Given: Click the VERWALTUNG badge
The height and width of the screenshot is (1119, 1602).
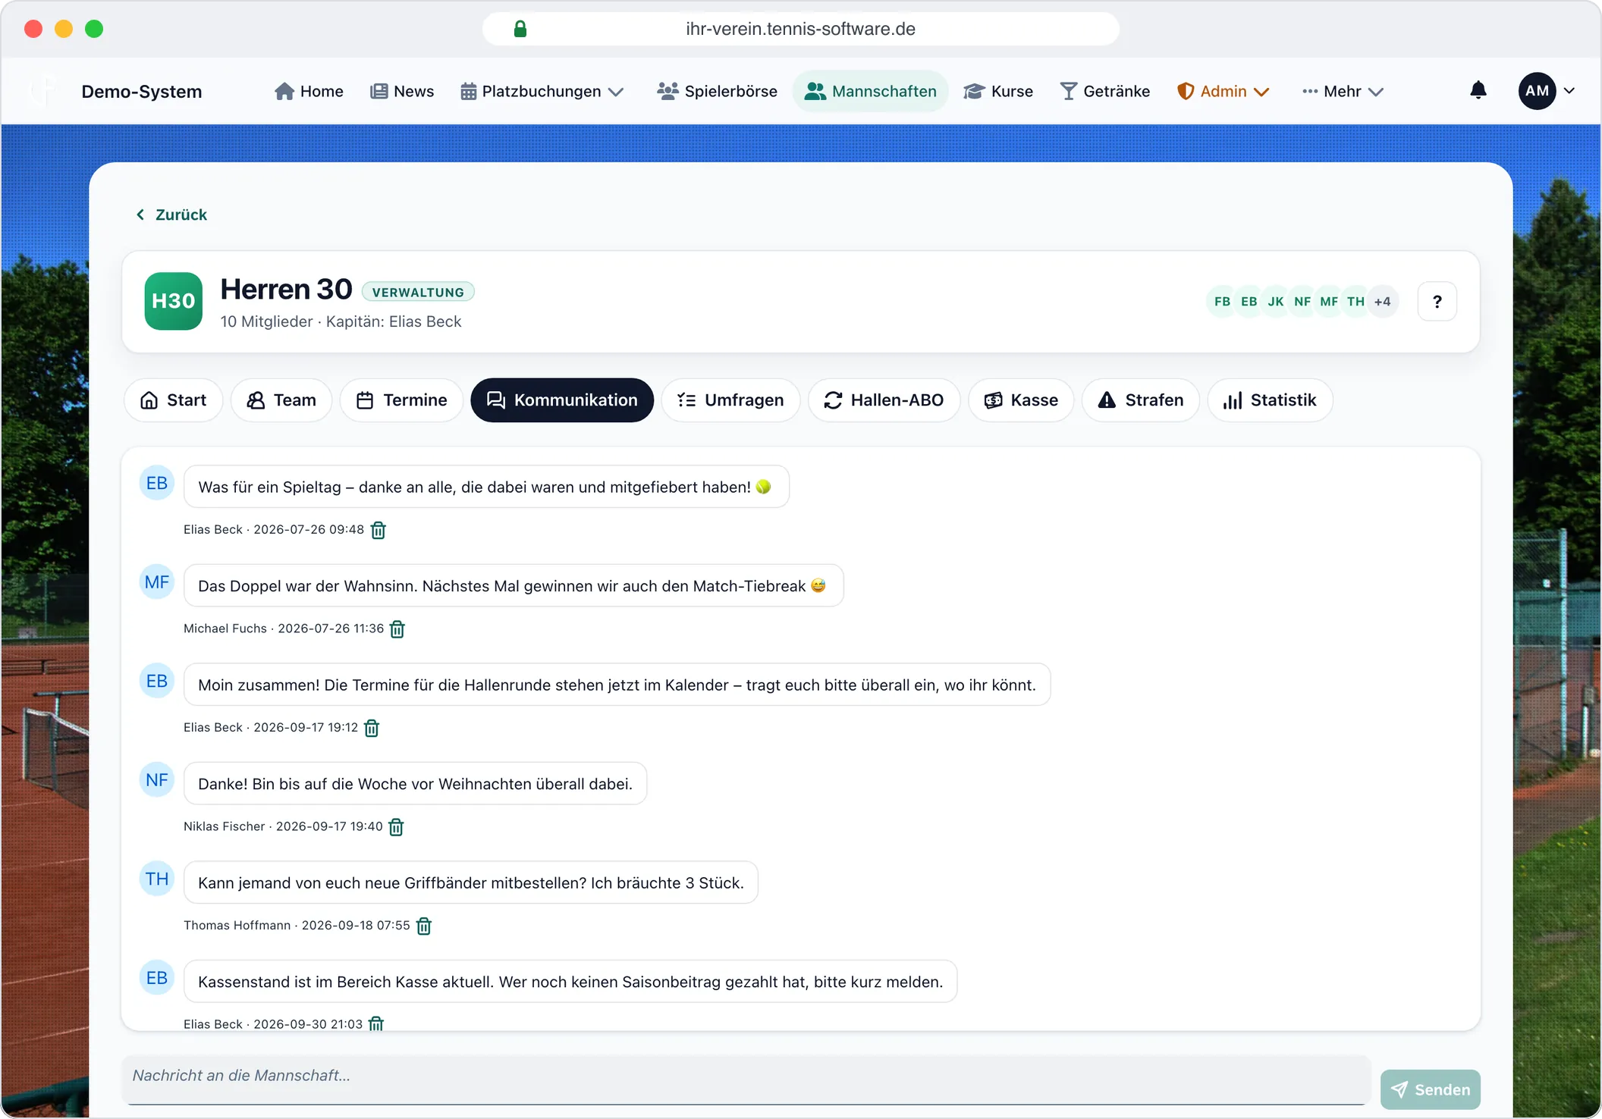Looking at the screenshot, I should point(418,292).
